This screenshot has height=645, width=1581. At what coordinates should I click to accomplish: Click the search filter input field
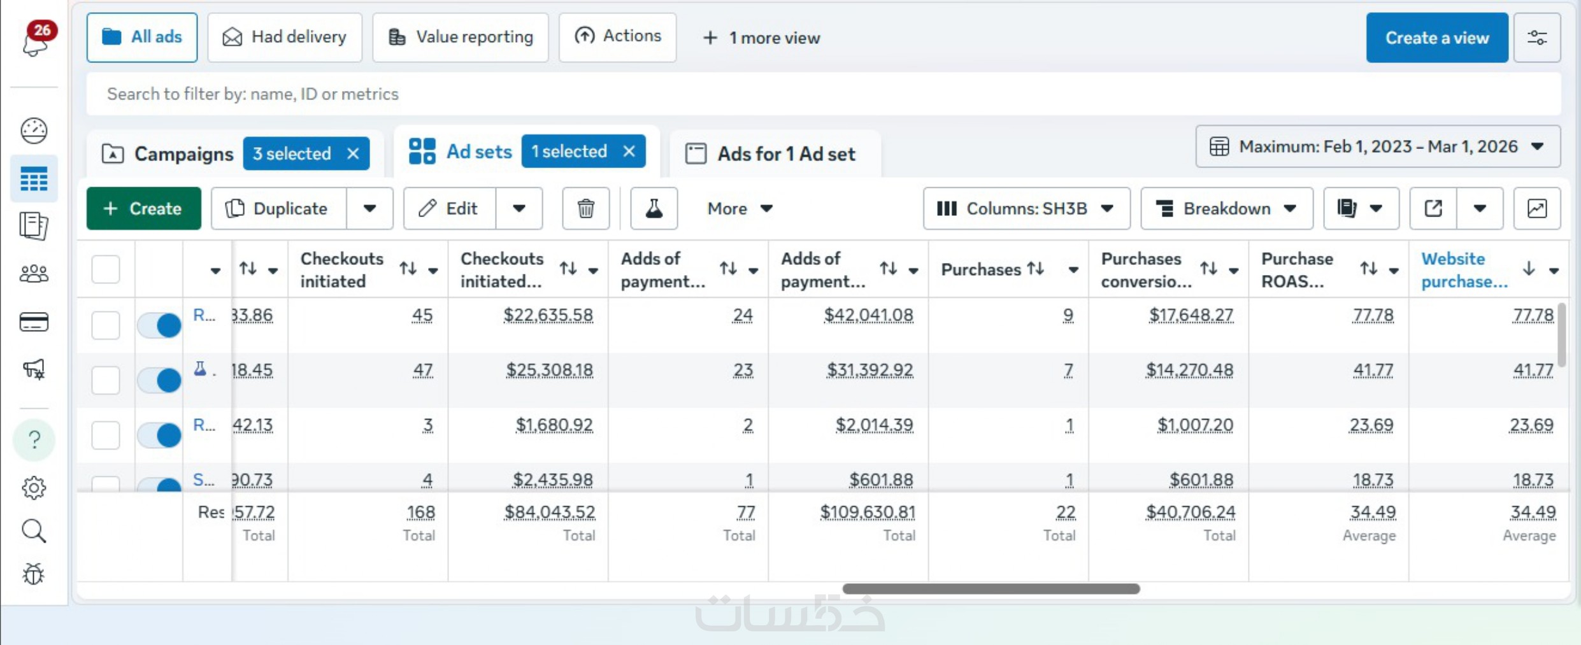[822, 94]
